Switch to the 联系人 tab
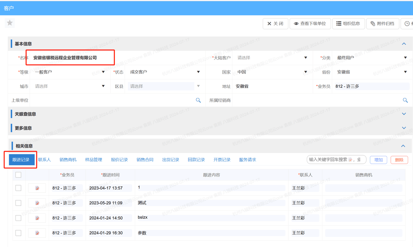 pos(45,160)
